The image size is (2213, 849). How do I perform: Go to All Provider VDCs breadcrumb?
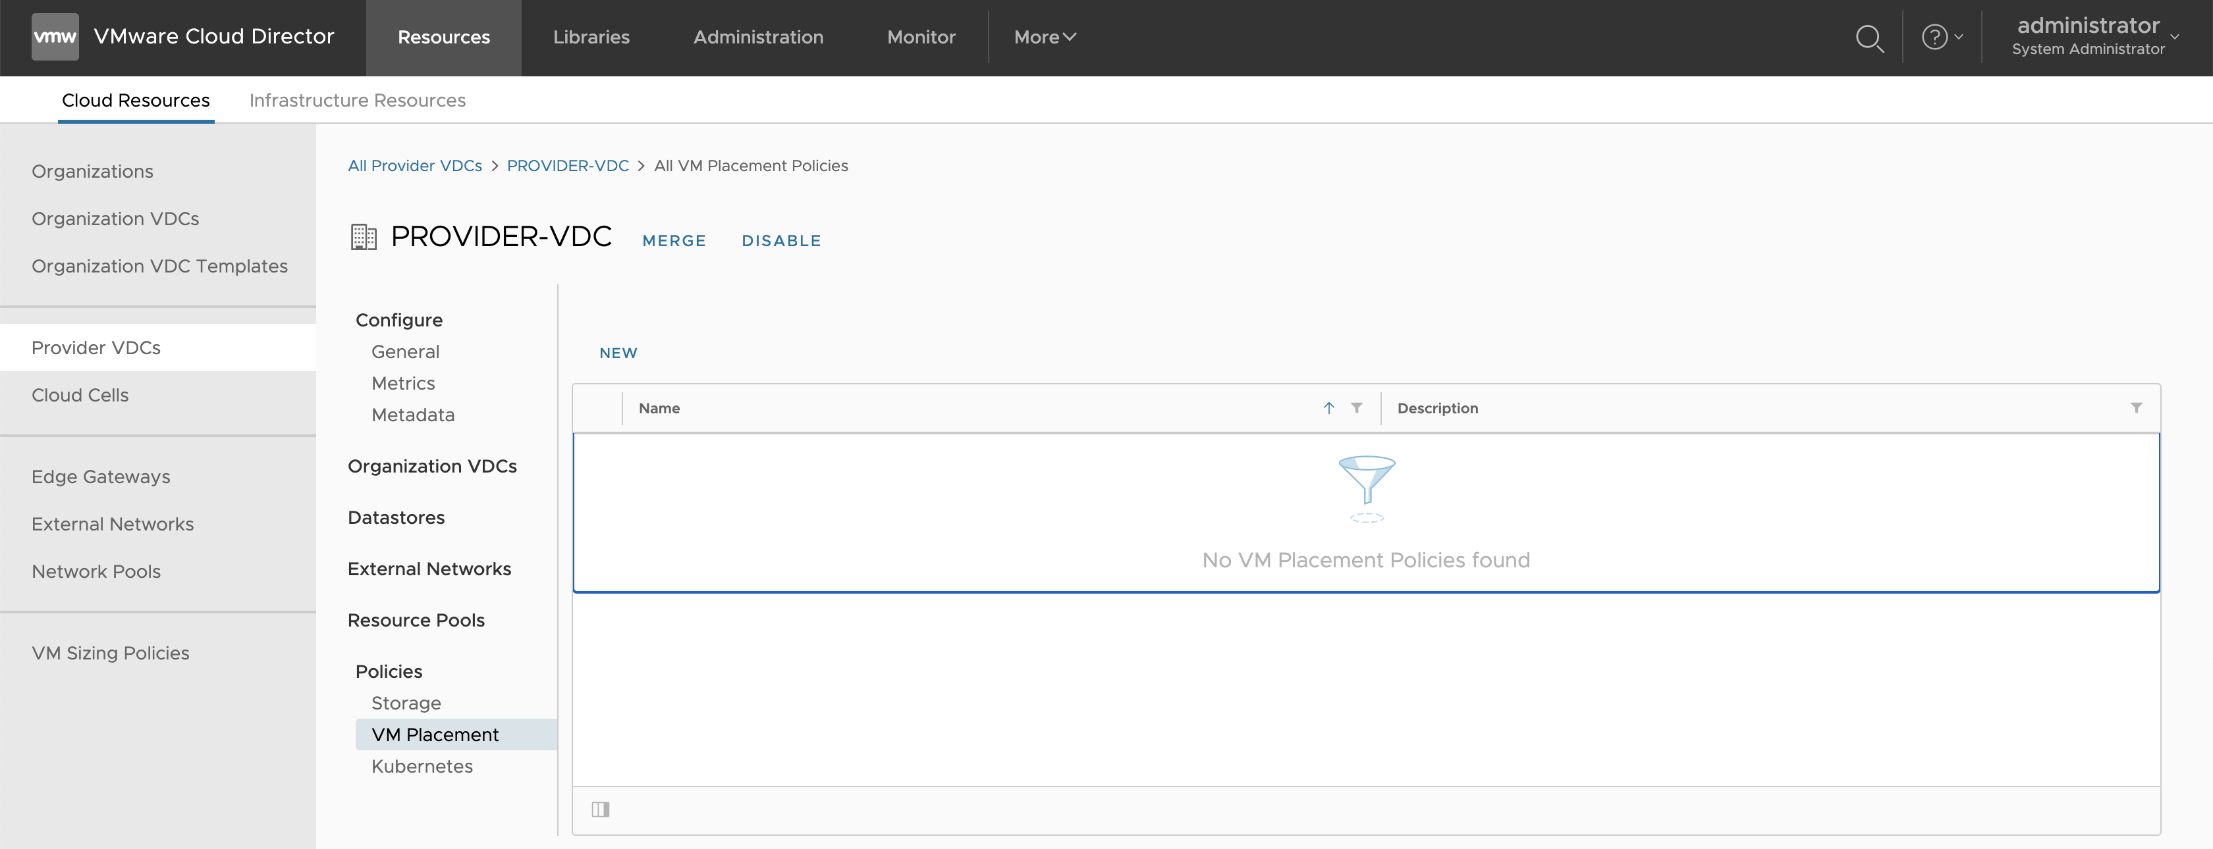pyautogui.click(x=414, y=166)
